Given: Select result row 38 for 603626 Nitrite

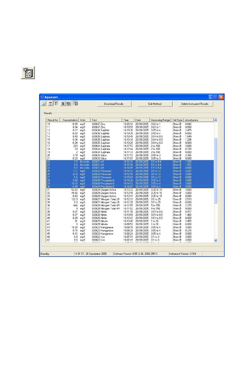Looking at the screenshot, I should (x=130, y=212).
